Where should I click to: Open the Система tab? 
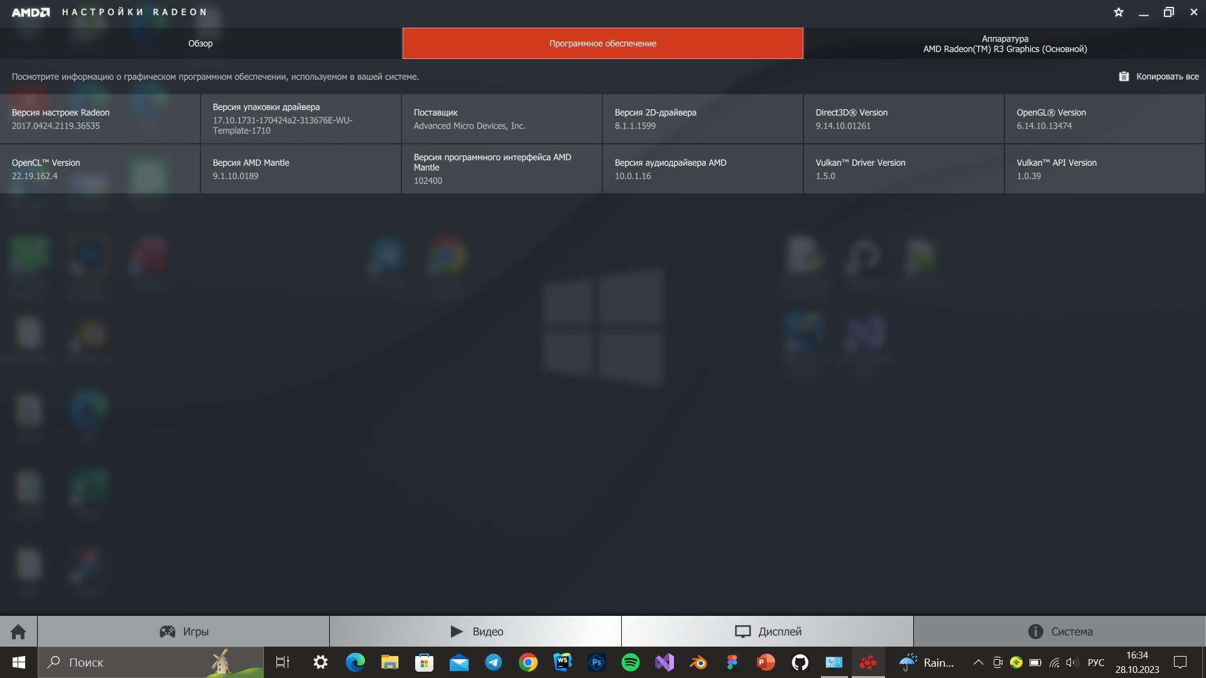(1060, 632)
